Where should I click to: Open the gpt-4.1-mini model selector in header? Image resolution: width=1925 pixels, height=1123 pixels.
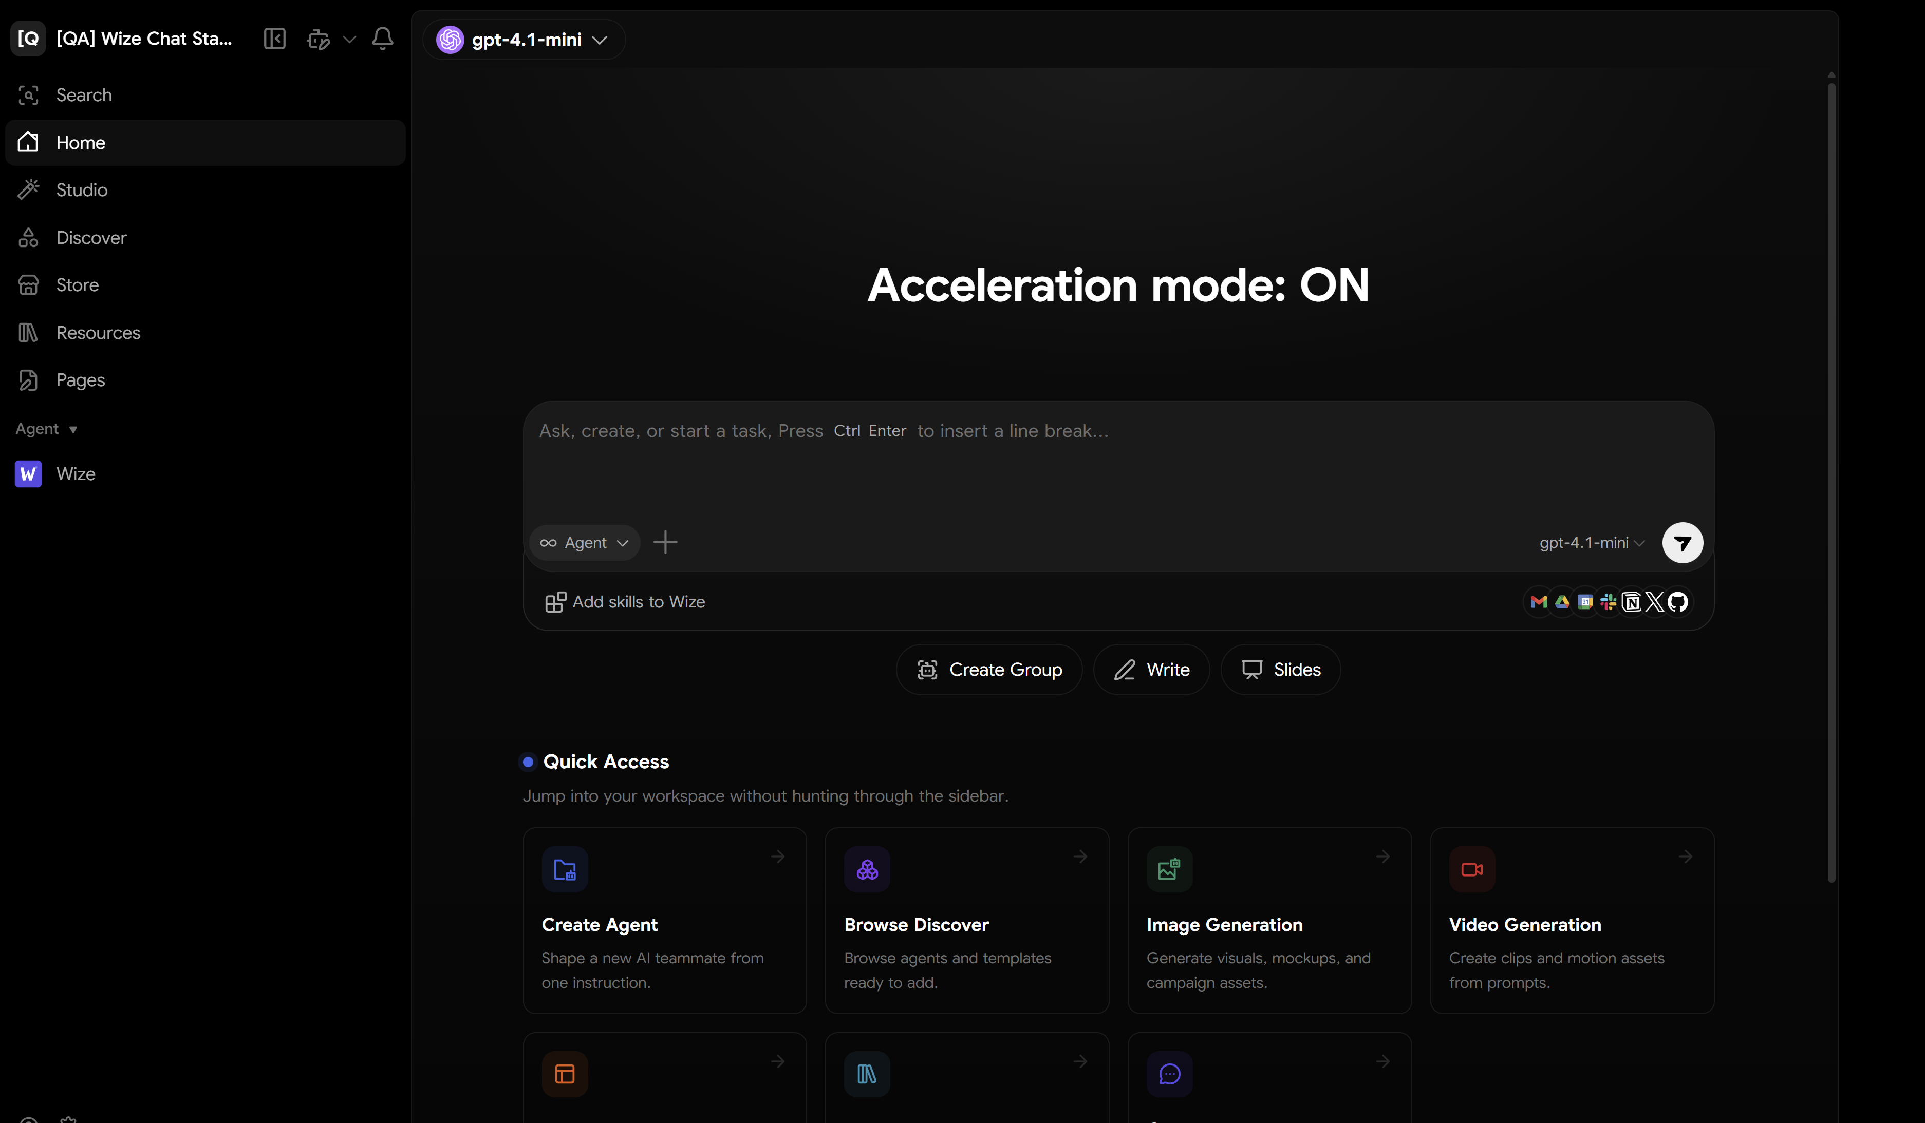(x=524, y=40)
